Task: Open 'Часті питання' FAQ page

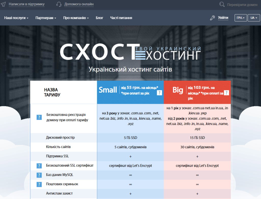Action: click(121, 18)
